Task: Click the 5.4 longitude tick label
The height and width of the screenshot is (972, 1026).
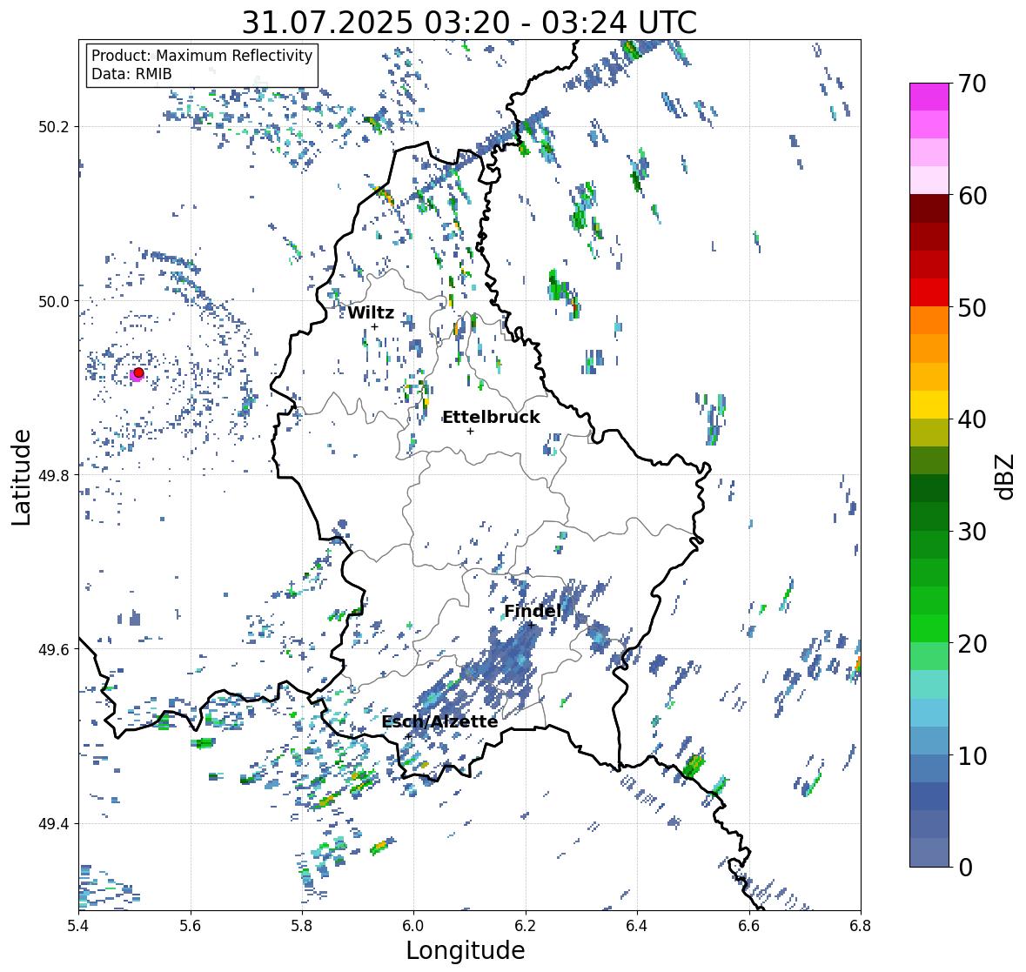Action: coord(78,925)
